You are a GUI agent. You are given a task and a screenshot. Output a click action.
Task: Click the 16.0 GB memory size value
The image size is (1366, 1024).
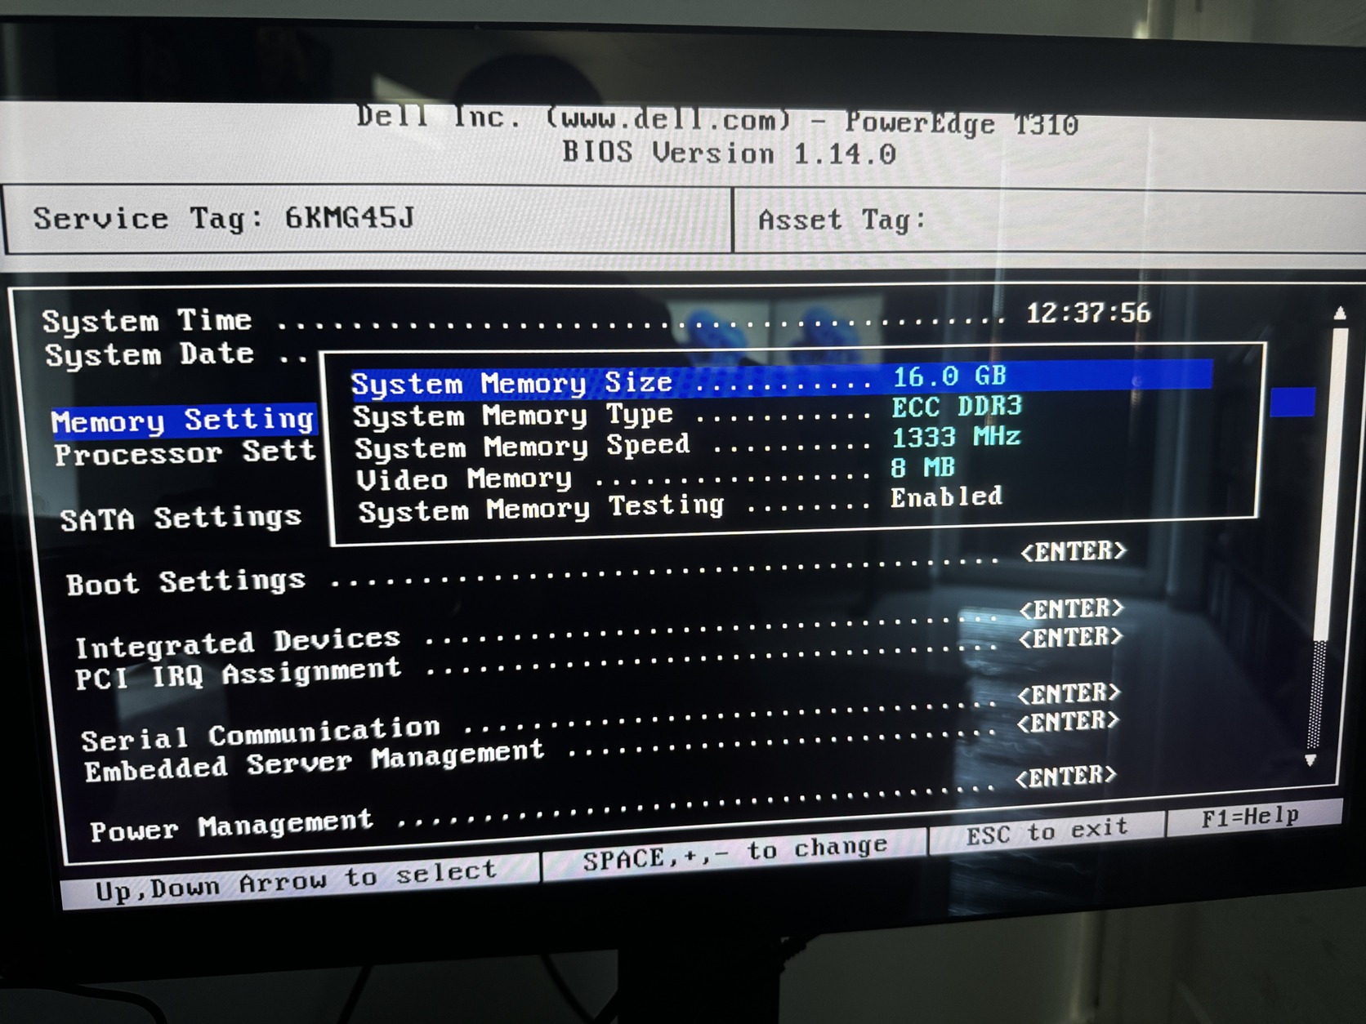(x=949, y=376)
